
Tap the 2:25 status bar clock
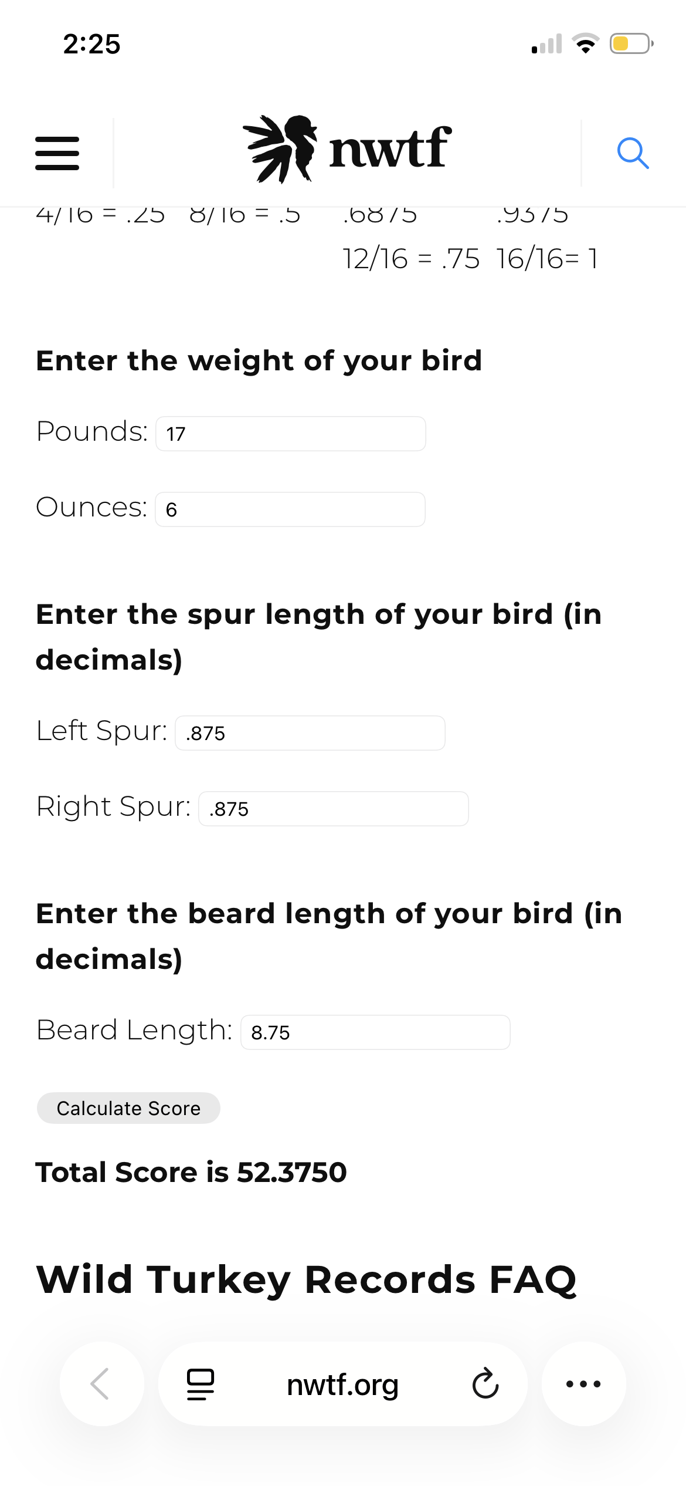pos(92,44)
